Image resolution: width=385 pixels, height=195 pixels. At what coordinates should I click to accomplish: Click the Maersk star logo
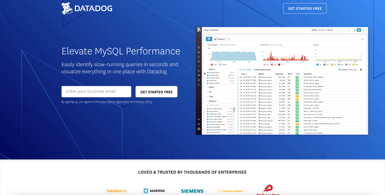[x=146, y=191]
